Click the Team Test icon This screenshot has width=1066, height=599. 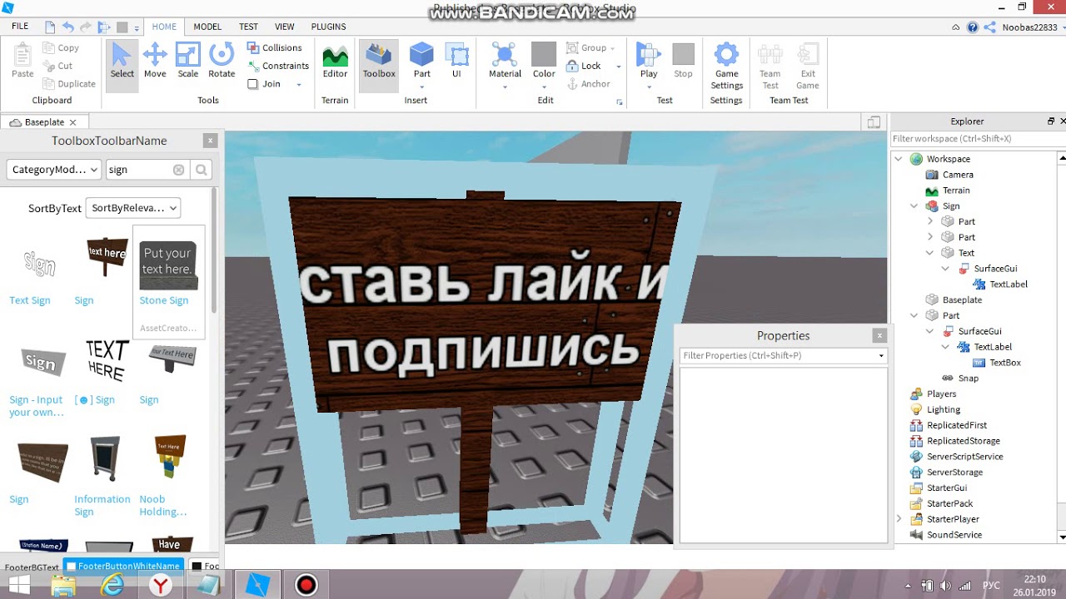point(770,67)
